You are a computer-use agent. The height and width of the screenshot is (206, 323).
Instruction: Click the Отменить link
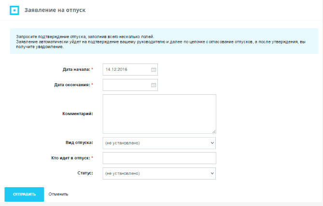click(x=58, y=194)
